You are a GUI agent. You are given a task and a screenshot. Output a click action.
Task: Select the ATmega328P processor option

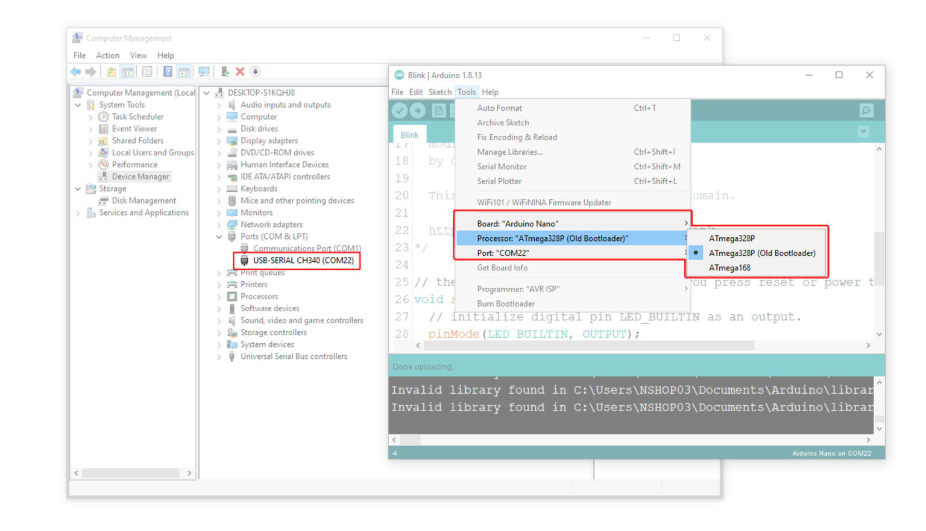click(x=731, y=238)
